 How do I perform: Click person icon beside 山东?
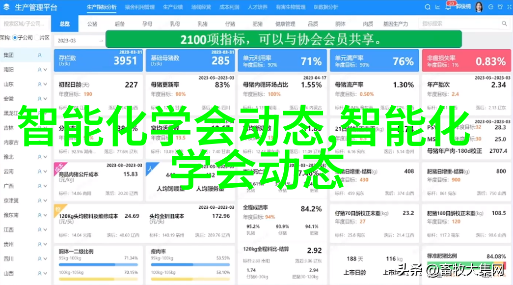click(40, 84)
